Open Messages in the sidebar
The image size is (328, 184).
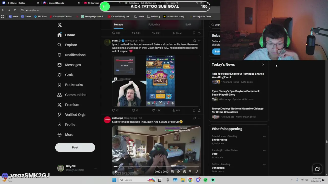pyautogui.click(x=69, y=65)
